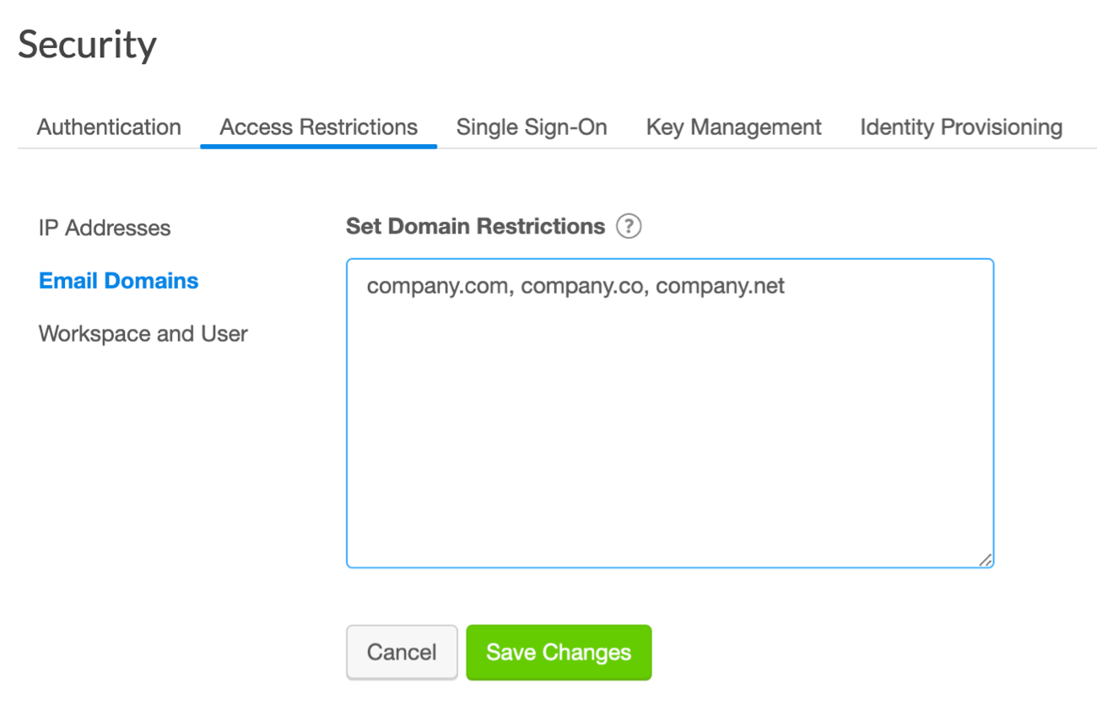1097x717 pixels.
Task: Click the Set Domain Restrictions label
Action: pos(475,227)
